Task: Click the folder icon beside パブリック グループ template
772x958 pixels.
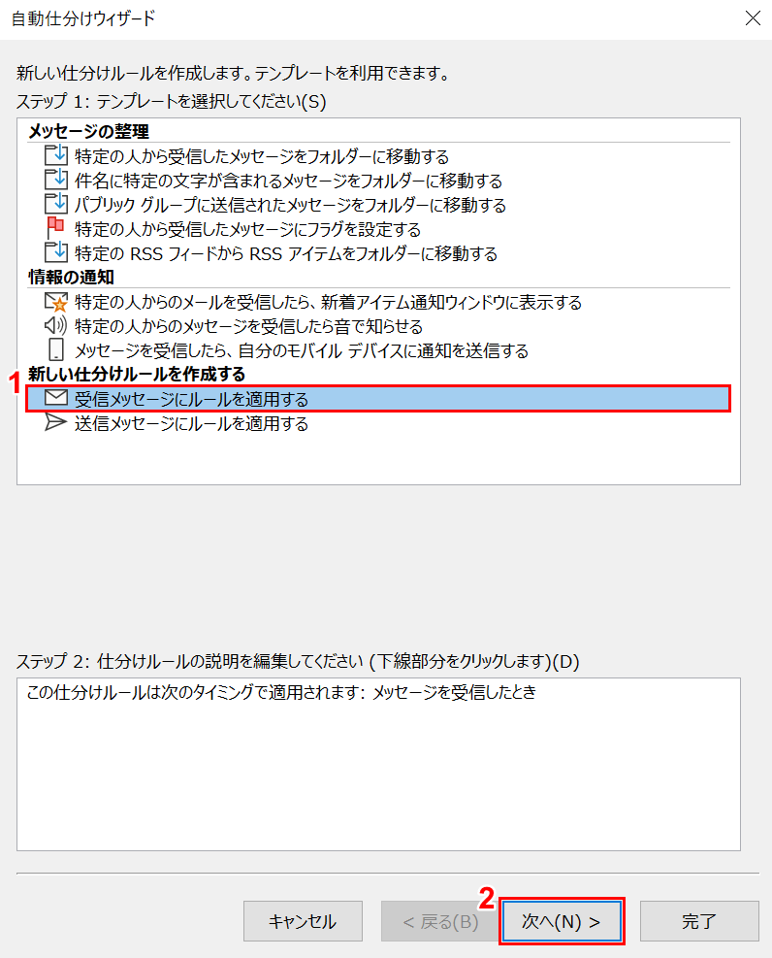Action: click(56, 204)
